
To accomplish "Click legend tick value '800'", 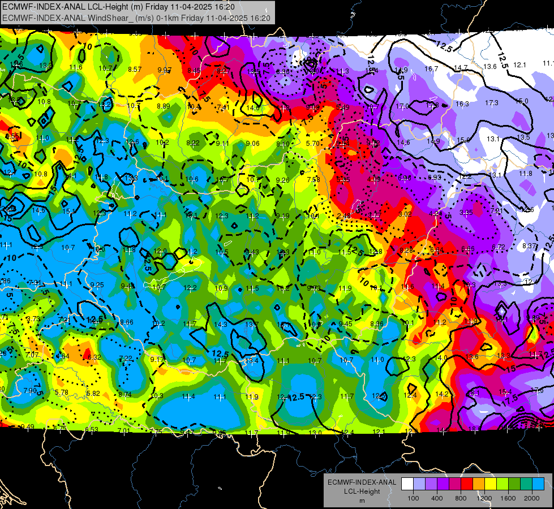I will [x=461, y=498].
